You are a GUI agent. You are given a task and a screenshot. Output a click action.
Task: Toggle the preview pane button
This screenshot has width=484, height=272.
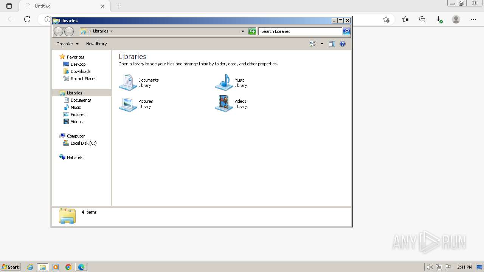[x=332, y=44]
